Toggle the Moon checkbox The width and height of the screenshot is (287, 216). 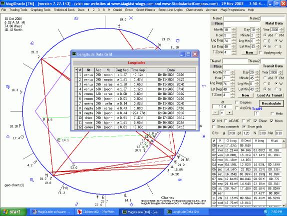point(272,121)
